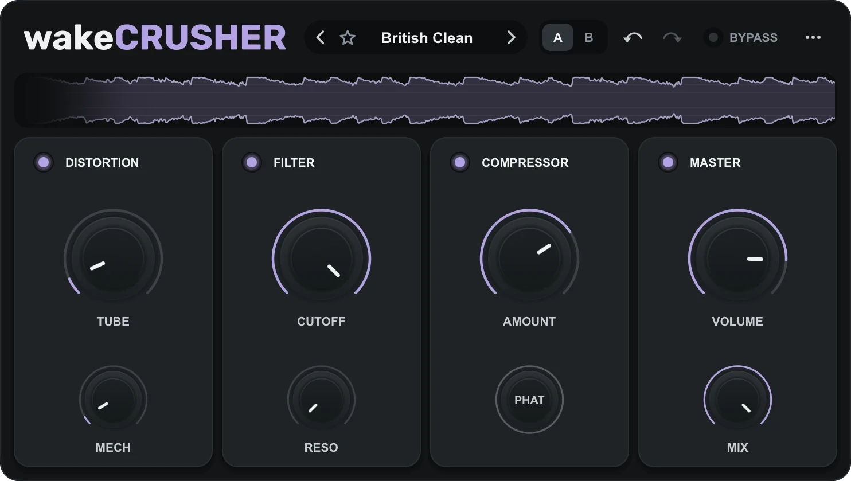The image size is (851, 481).
Task: Click the TUBE distortion knob
Action: [113, 259]
